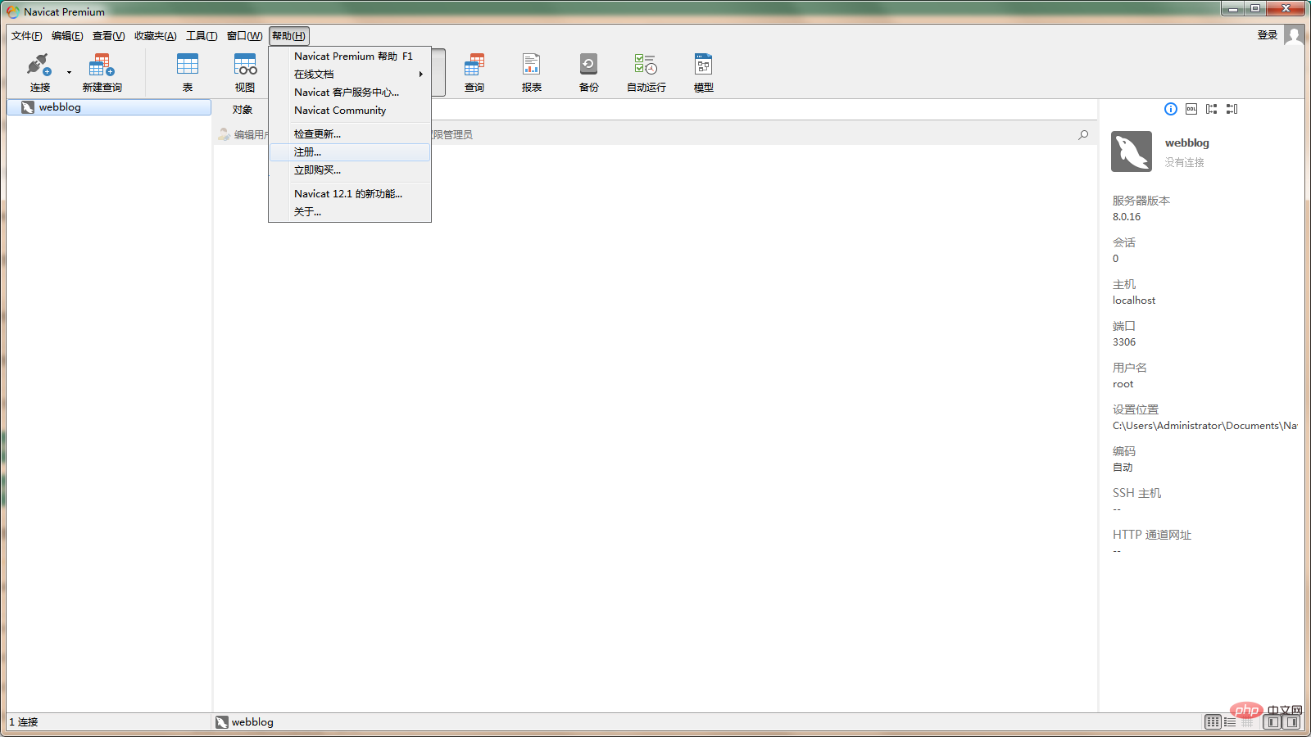Image resolution: width=1311 pixels, height=737 pixels.
Task: Open Navicat 客户服务中心 menu item
Action: pyautogui.click(x=350, y=93)
